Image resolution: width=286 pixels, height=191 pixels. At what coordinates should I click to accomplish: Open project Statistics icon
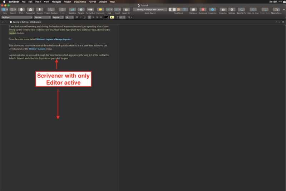pos(72,10)
